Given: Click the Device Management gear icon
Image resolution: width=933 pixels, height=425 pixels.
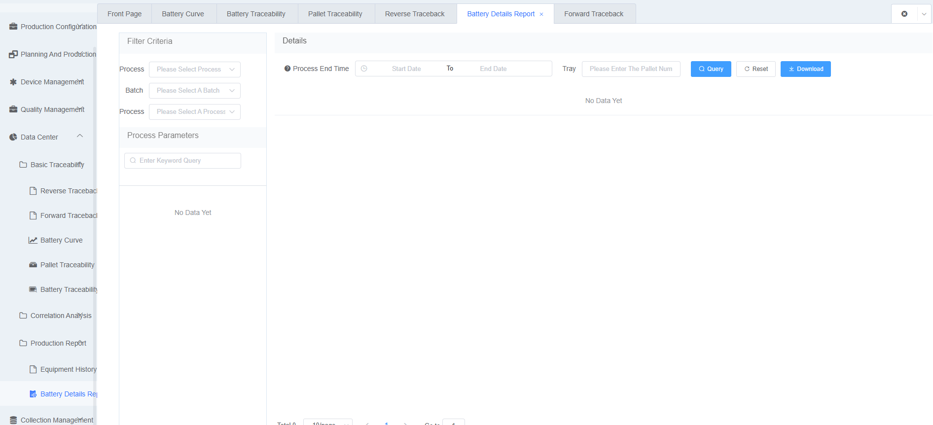Looking at the screenshot, I should (13, 82).
